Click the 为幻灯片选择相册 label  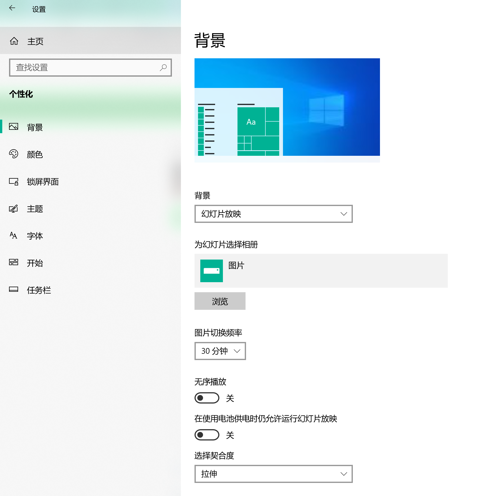pyautogui.click(x=226, y=244)
